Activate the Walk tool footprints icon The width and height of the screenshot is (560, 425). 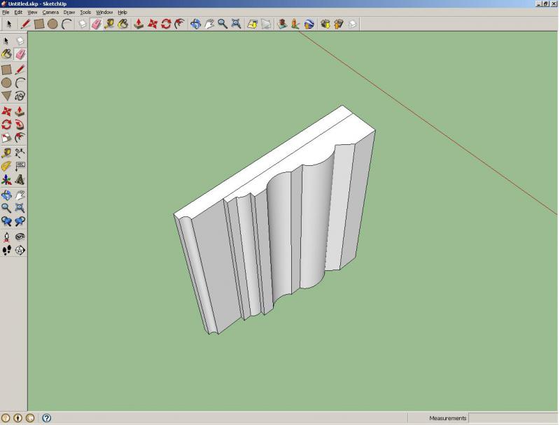coord(6,250)
